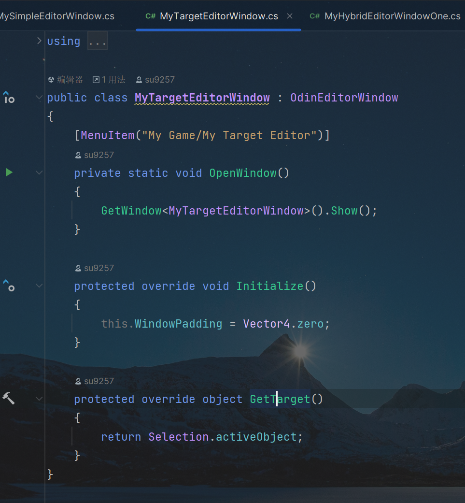Click the su9257 author lens above GetTarget

(95, 381)
